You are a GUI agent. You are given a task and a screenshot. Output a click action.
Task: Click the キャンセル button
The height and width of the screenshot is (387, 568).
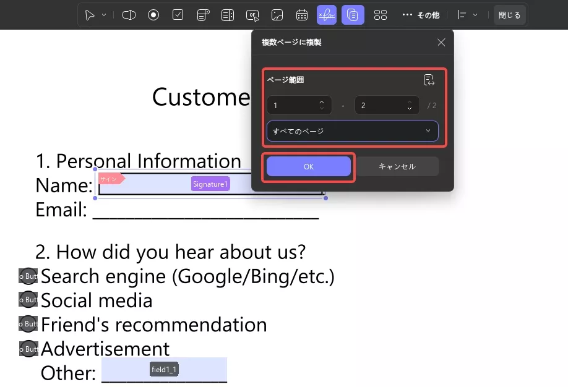tap(397, 166)
